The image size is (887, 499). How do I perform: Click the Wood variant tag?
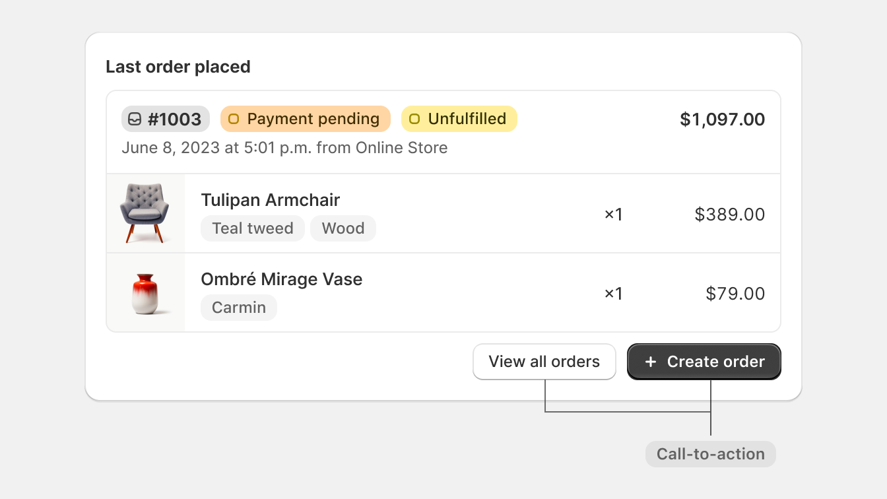[x=343, y=228]
